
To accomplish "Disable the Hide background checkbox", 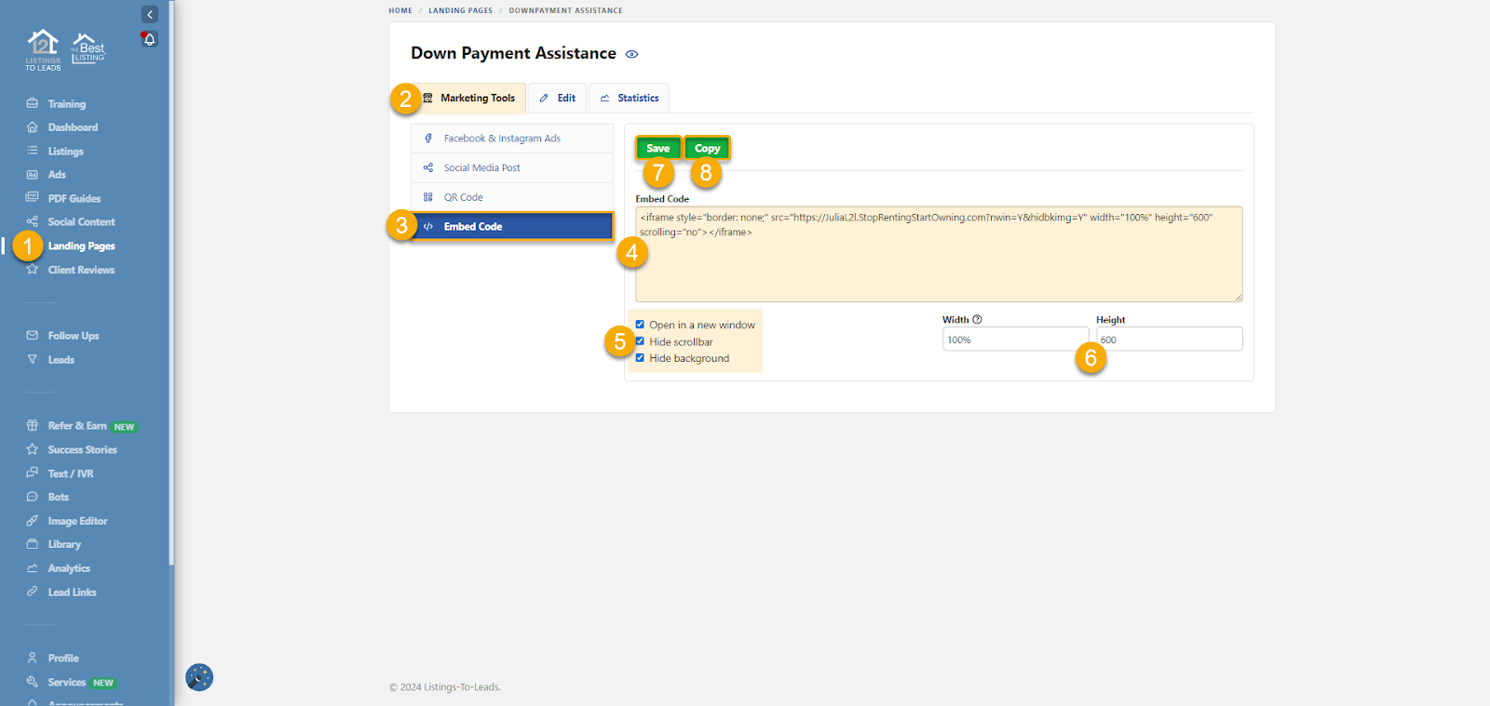I will point(640,358).
